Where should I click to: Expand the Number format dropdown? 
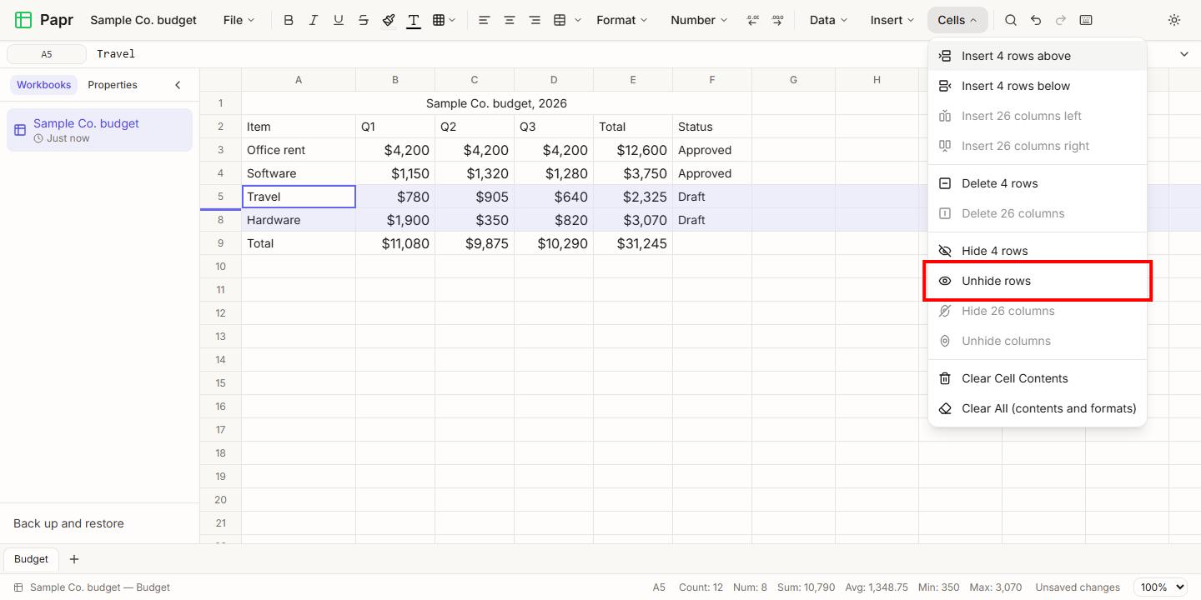[x=699, y=20]
